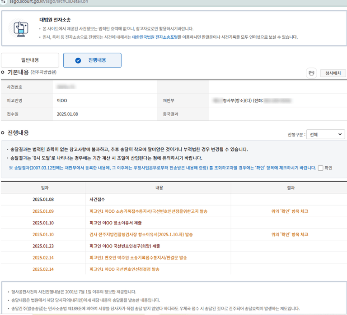347x315 pixels.
Task: Switch to the 일반내용 tab
Action: click(30, 60)
